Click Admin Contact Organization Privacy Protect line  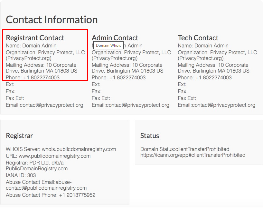tap(131, 55)
